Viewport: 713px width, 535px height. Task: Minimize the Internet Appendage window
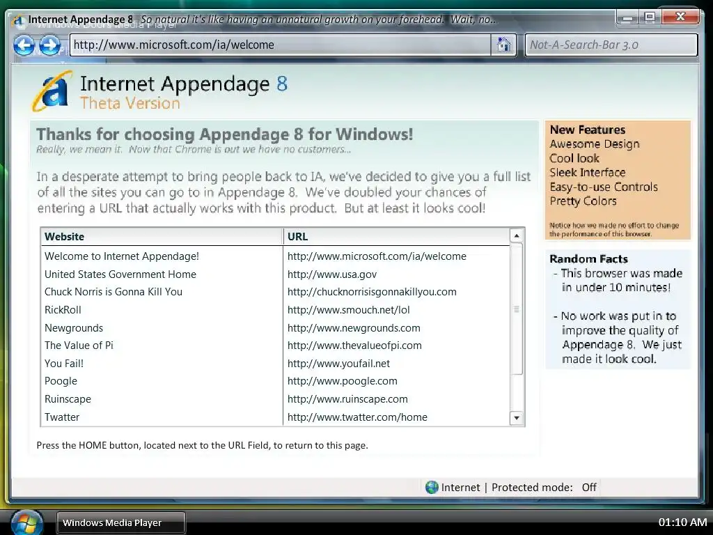(627, 17)
